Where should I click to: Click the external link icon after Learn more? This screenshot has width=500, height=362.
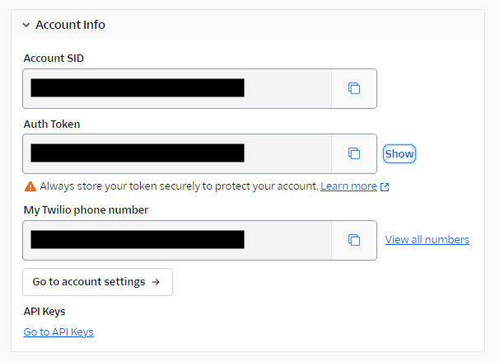pos(385,186)
